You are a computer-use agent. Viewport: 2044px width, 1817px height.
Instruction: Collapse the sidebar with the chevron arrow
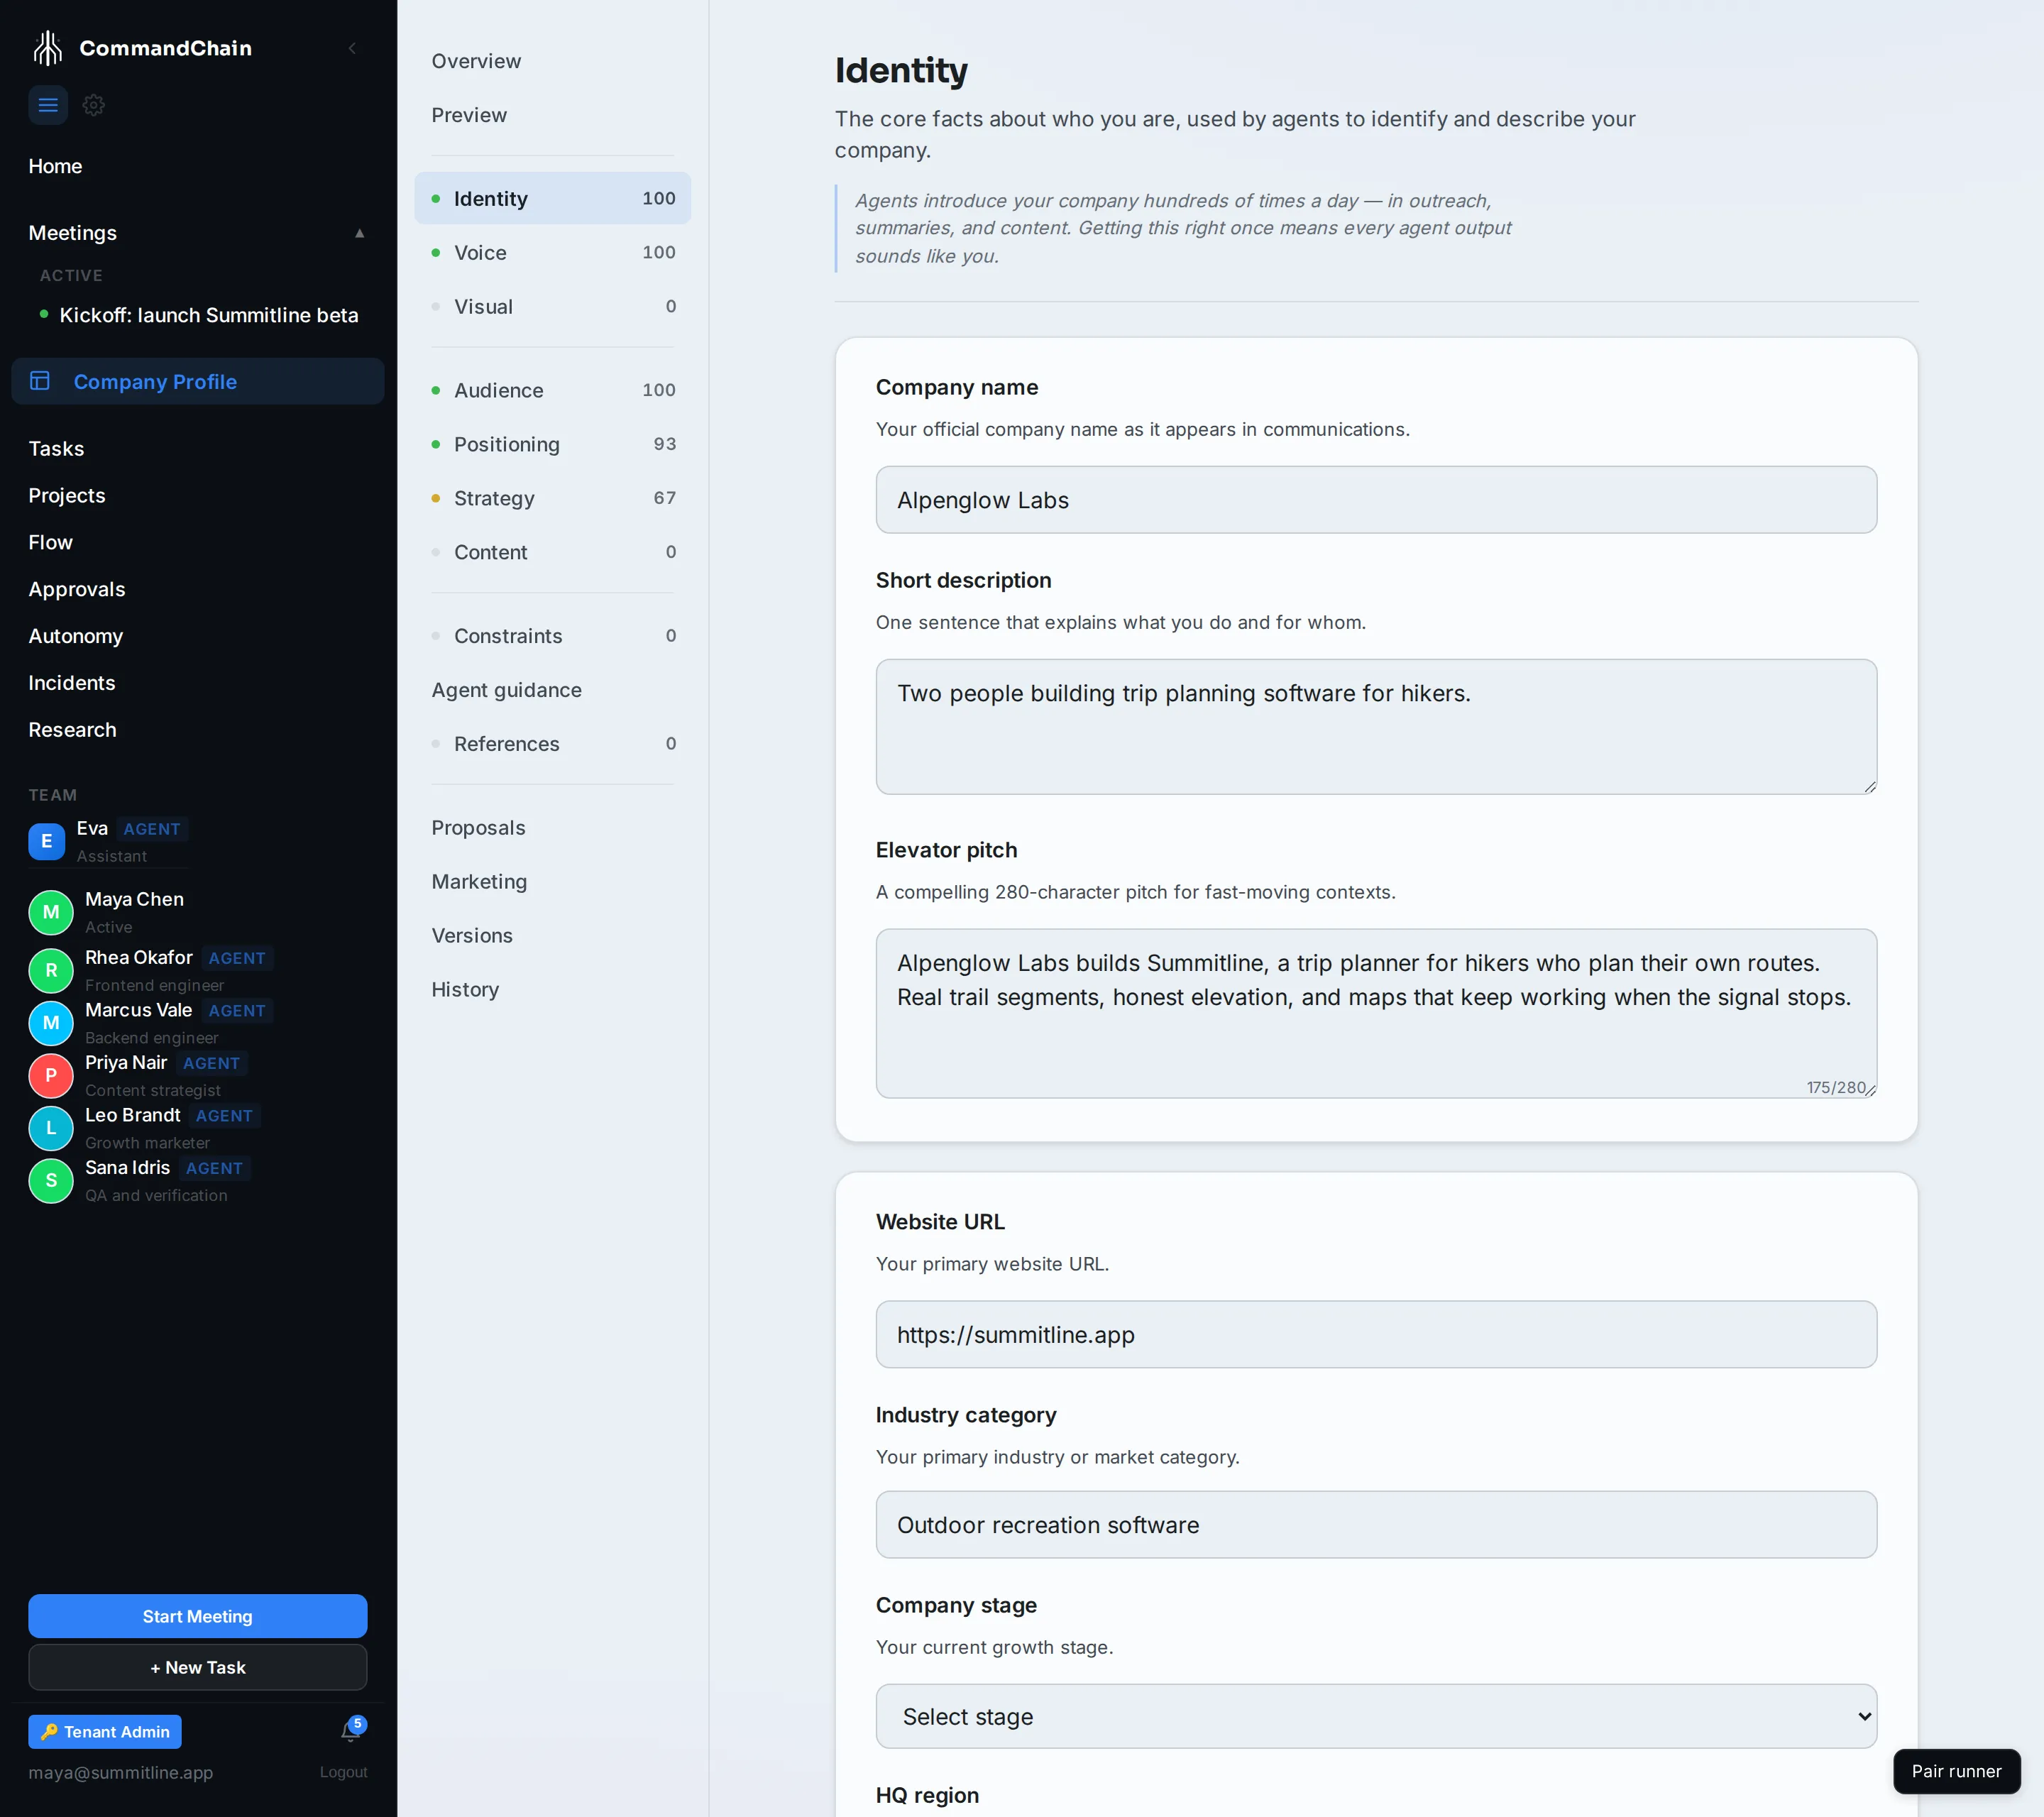coord(352,48)
